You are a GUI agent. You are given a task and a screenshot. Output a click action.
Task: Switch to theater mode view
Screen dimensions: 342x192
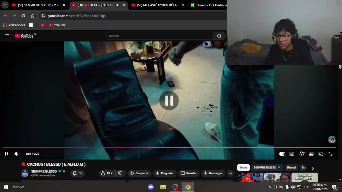click(x=311, y=154)
